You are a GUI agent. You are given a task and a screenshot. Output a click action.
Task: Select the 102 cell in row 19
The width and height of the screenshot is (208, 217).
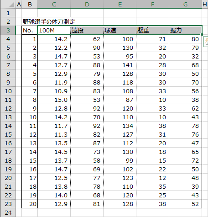[x=120, y=169]
